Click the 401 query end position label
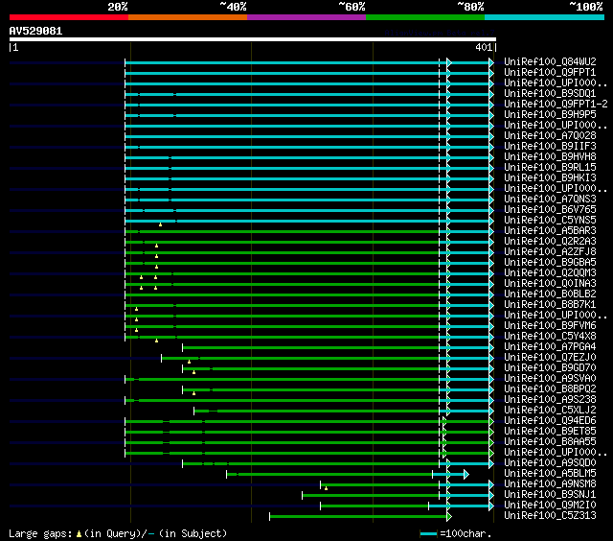Screen dimensions: 613x541 [x=484, y=47]
